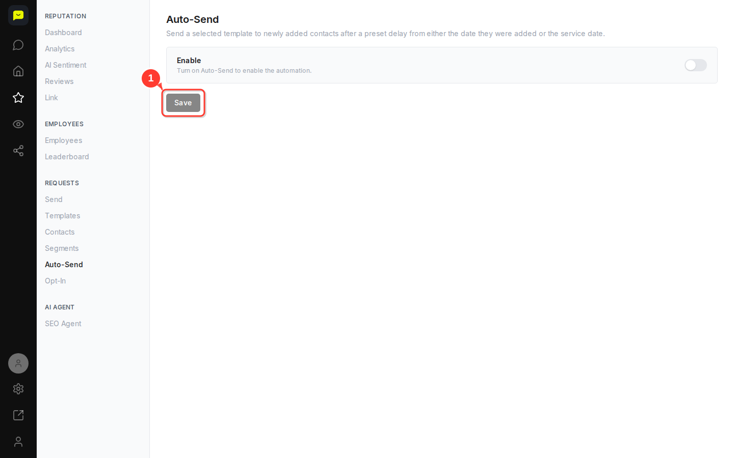
Task: Open the Link page under Reputation
Action: (51, 98)
